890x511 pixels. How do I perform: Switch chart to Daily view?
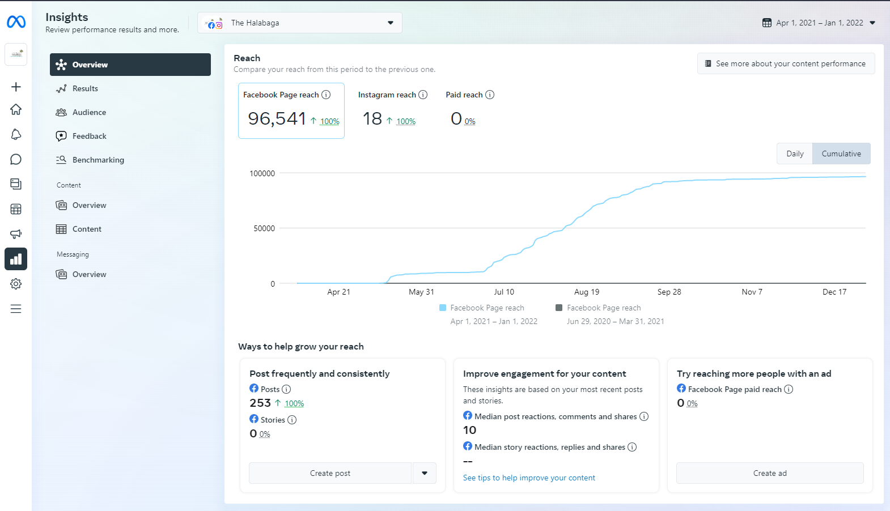pos(795,154)
